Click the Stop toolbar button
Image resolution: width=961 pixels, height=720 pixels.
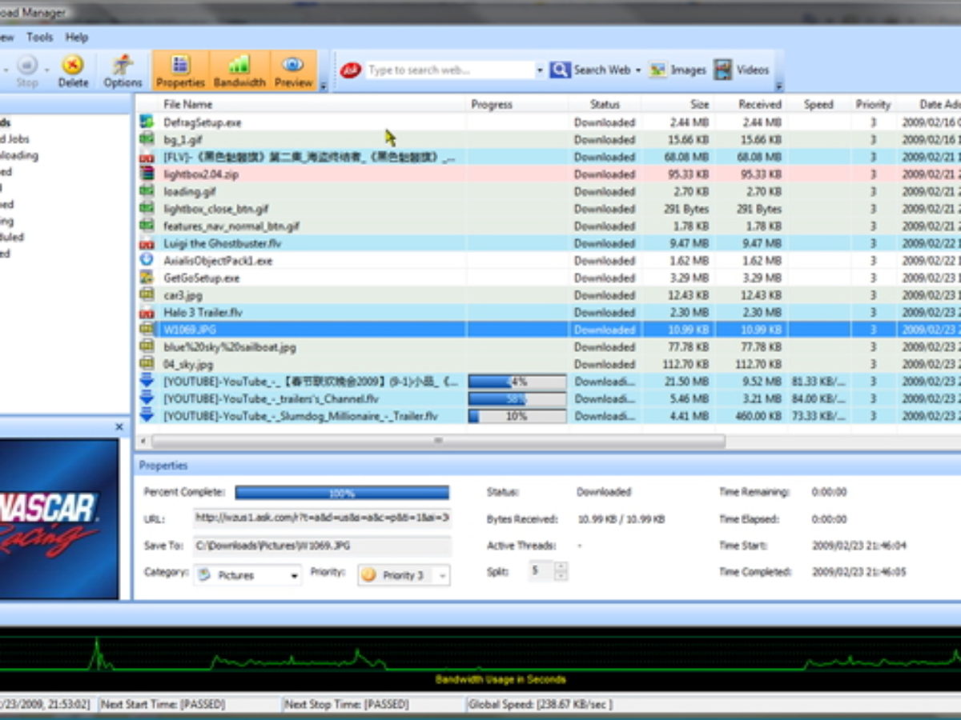(x=27, y=70)
